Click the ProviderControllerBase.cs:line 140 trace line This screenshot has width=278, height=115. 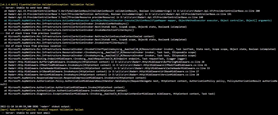coord(103,17)
